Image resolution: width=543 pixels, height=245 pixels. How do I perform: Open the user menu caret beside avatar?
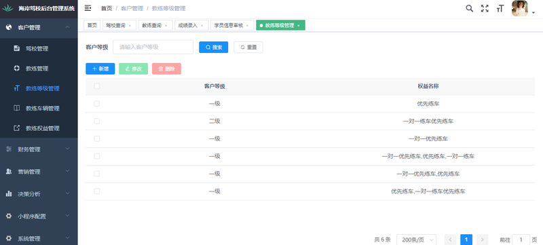[533, 13]
